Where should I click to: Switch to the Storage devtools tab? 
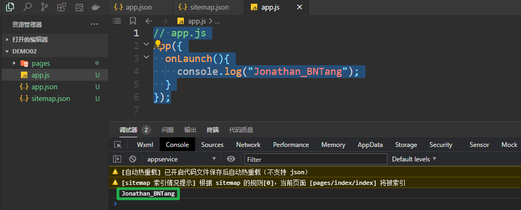[406, 145]
